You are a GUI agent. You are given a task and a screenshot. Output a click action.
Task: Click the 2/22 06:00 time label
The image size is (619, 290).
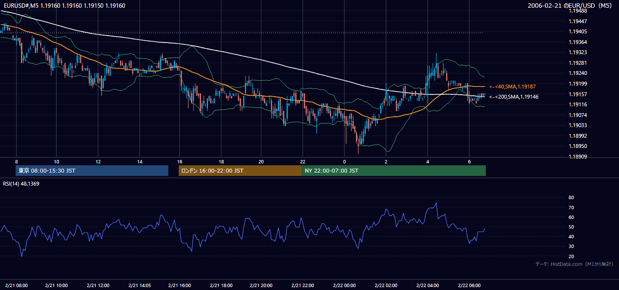(x=469, y=286)
